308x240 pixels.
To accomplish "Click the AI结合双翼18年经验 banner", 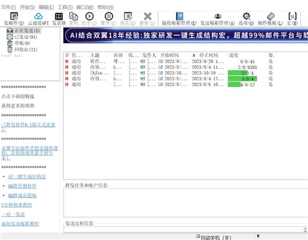I will 185,36.
